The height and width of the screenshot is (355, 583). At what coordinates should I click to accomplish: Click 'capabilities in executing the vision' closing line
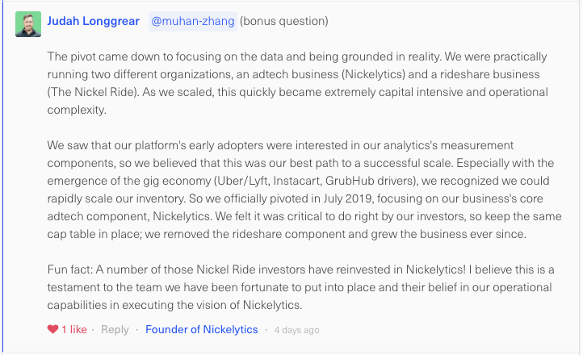point(174,305)
